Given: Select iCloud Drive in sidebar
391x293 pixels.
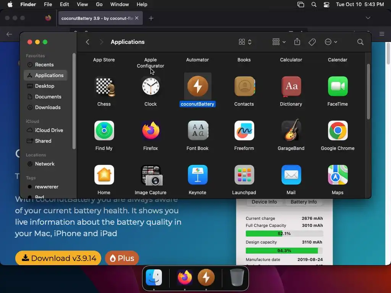Looking at the screenshot, I should pos(45,130).
